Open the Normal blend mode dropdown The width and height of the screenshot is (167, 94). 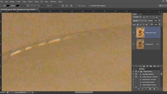point(140,21)
